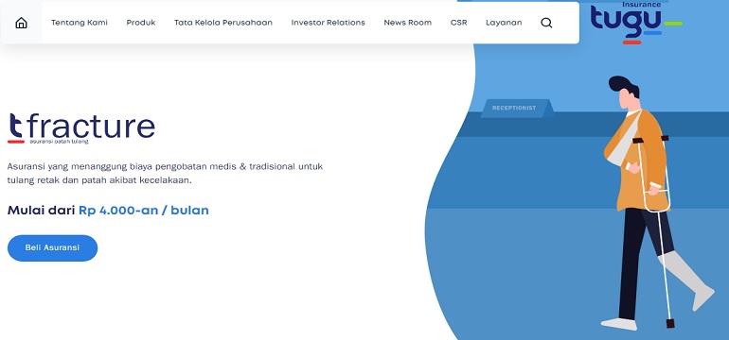Click the Beli Asuransi button
The height and width of the screenshot is (340, 729).
point(52,248)
